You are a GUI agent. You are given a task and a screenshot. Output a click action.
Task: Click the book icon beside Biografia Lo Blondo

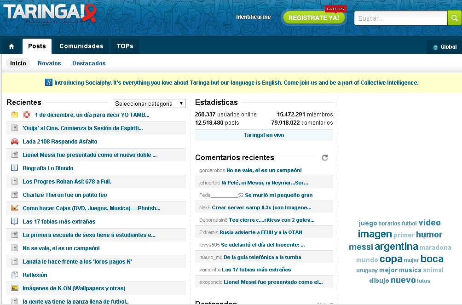(x=14, y=168)
